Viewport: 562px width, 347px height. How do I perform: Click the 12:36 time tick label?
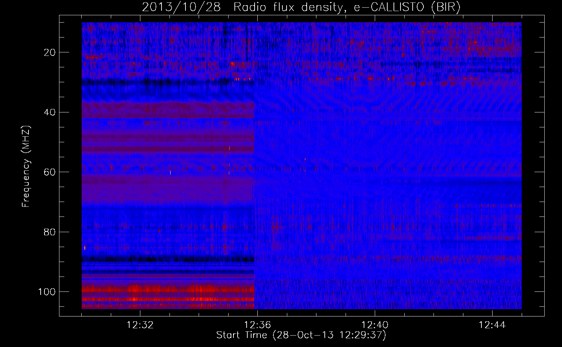click(257, 325)
